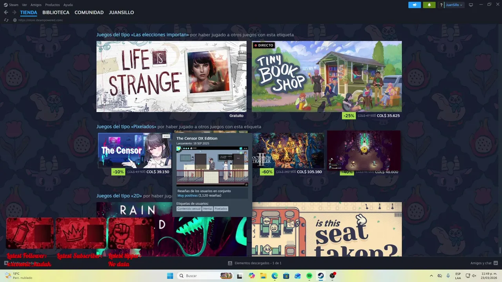502x282 pixels.
Task: Click the Gratuito price label
Action: point(236,116)
